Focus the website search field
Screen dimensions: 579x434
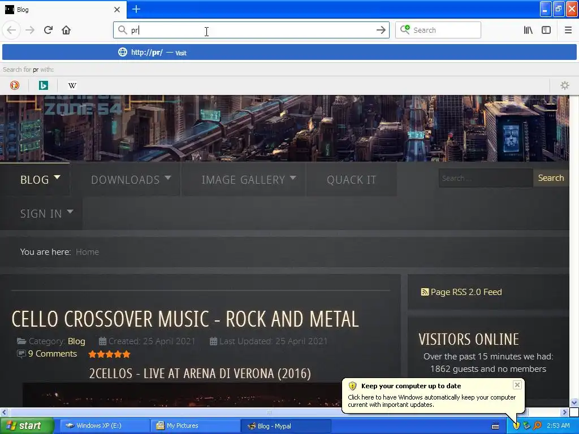(486, 178)
